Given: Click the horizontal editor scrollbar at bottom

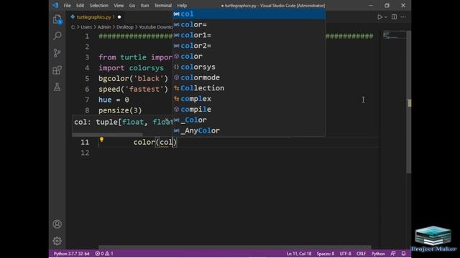Looking at the screenshot, I should [x=235, y=247].
